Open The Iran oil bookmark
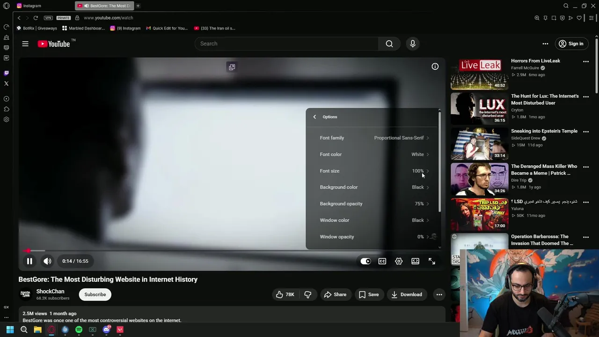 (215, 28)
